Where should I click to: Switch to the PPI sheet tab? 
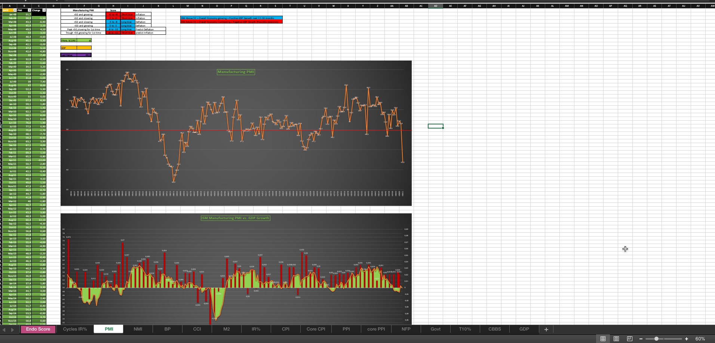(x=346, y=329)
